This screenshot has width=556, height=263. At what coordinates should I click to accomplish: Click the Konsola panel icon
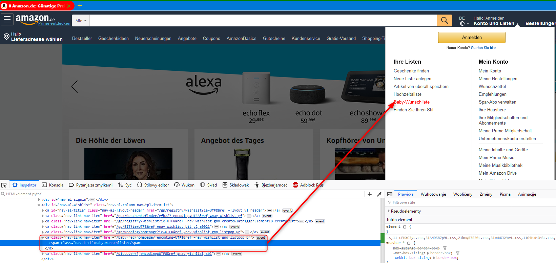coord(44,185)
